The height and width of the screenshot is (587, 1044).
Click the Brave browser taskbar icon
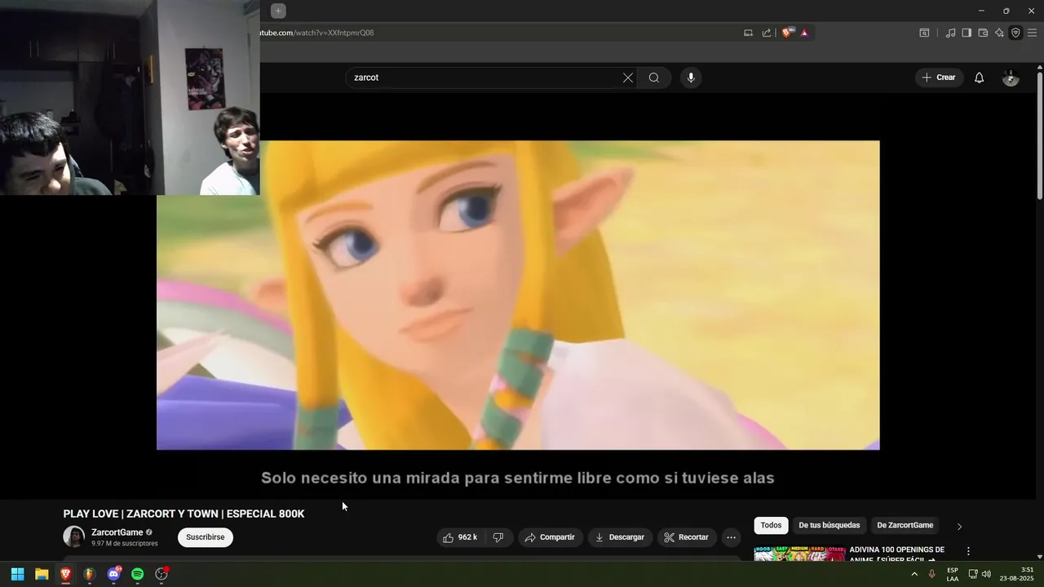pyautogui.click(x=65, y=574)
